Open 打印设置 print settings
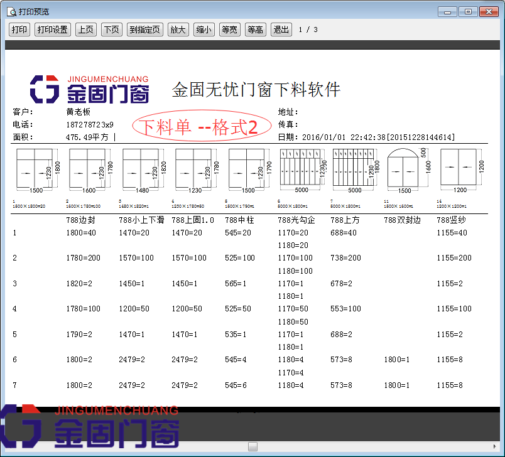The image size is (505, 457). point(52,29)
